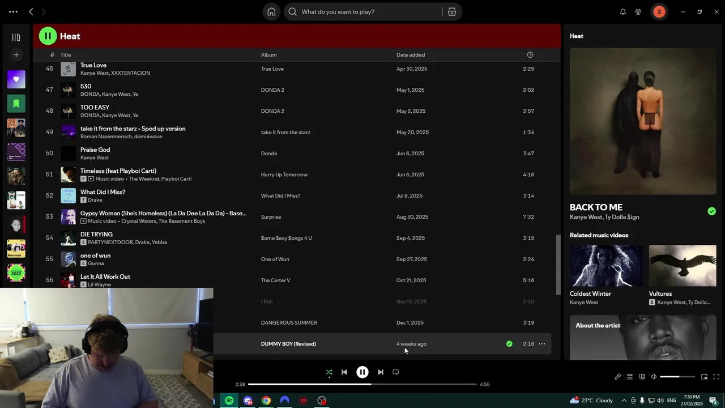Expand Your Library sidebar
This screenshot has height=408, width=725.
16,37
